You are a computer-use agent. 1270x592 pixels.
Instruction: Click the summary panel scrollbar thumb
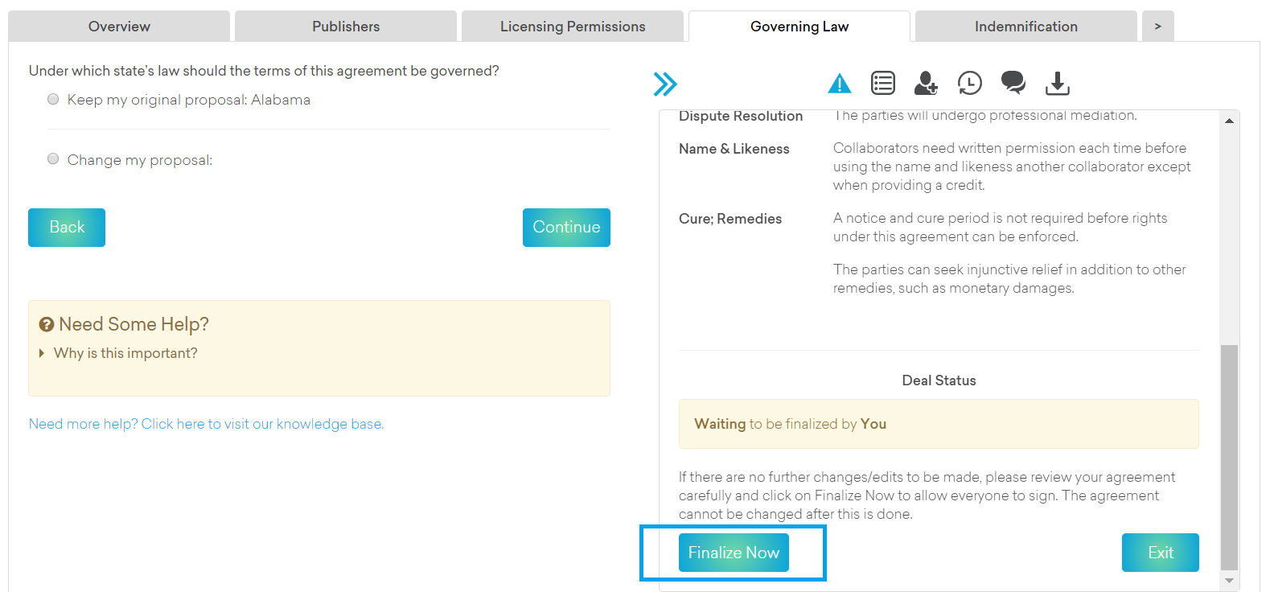point(1229,456)
